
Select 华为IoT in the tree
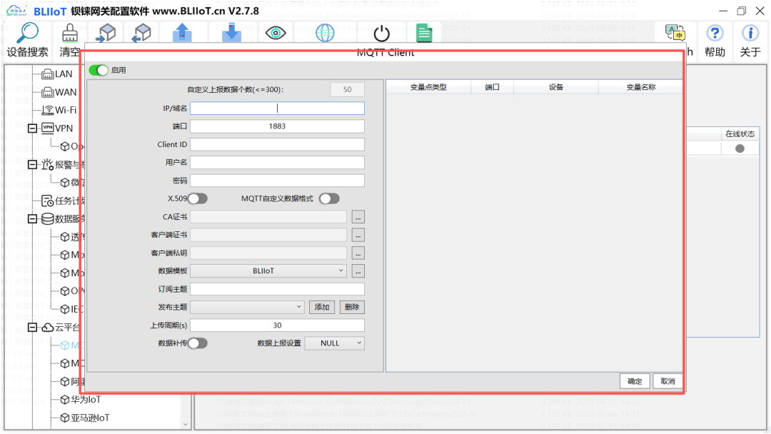[86, 400]
